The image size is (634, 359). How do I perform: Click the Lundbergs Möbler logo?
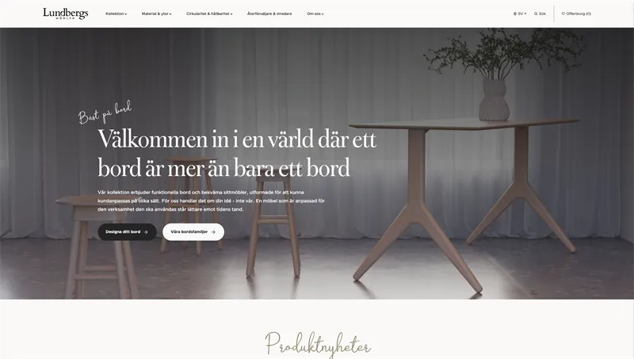[66, 13]
